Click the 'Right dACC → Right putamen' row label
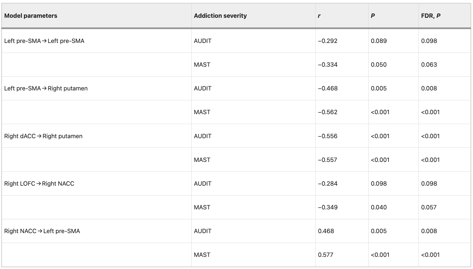This screenshot has height=269, width=473. coord(43,136)
